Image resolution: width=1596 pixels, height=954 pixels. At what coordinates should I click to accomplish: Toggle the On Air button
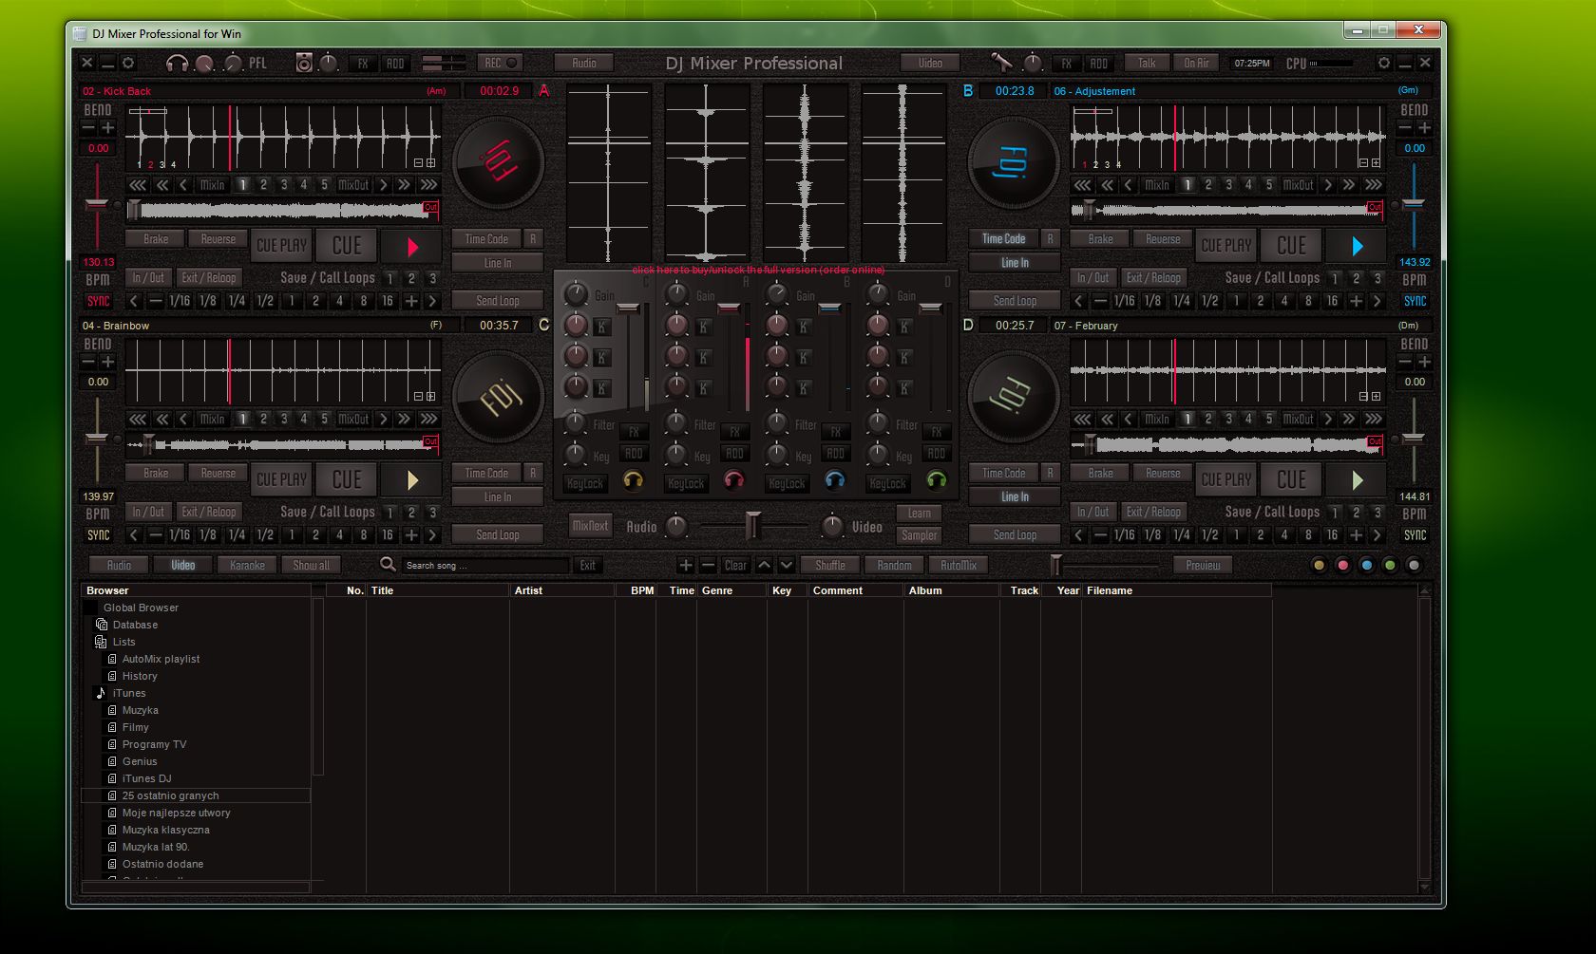(x=1197, y=64)
